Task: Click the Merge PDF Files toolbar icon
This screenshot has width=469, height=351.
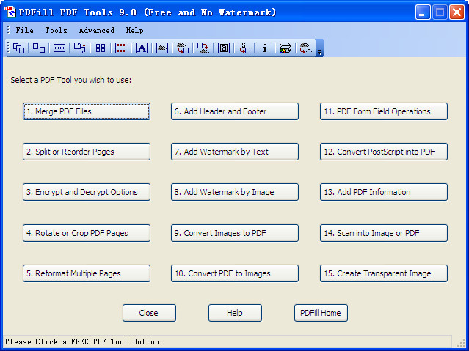Action: [x=18, y=48]
